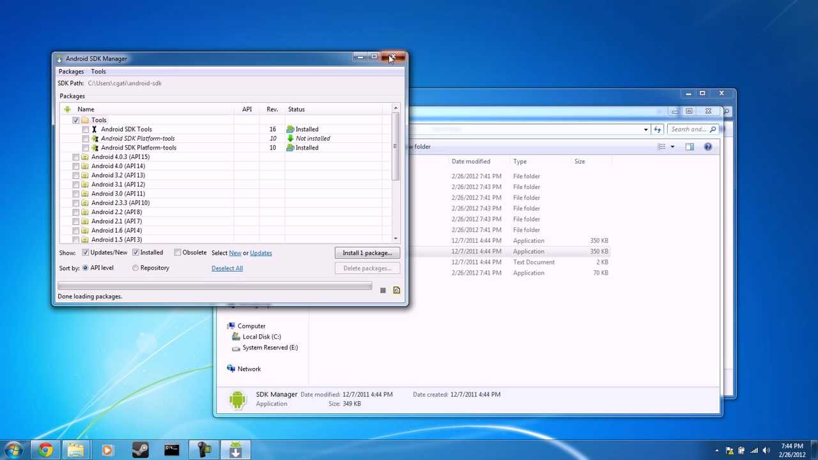
Task: Open the view options dropdown arrow in Explorer
Action: 672,147
